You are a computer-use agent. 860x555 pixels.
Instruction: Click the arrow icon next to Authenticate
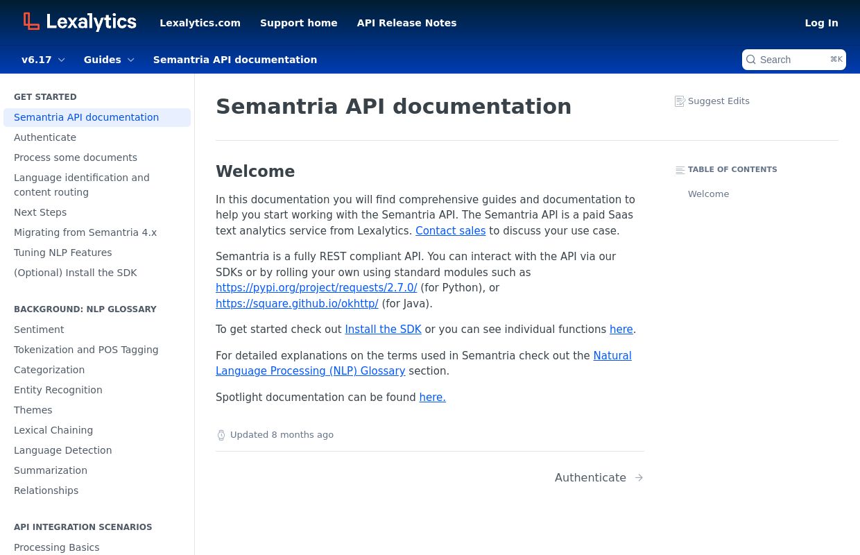(639, 478)
